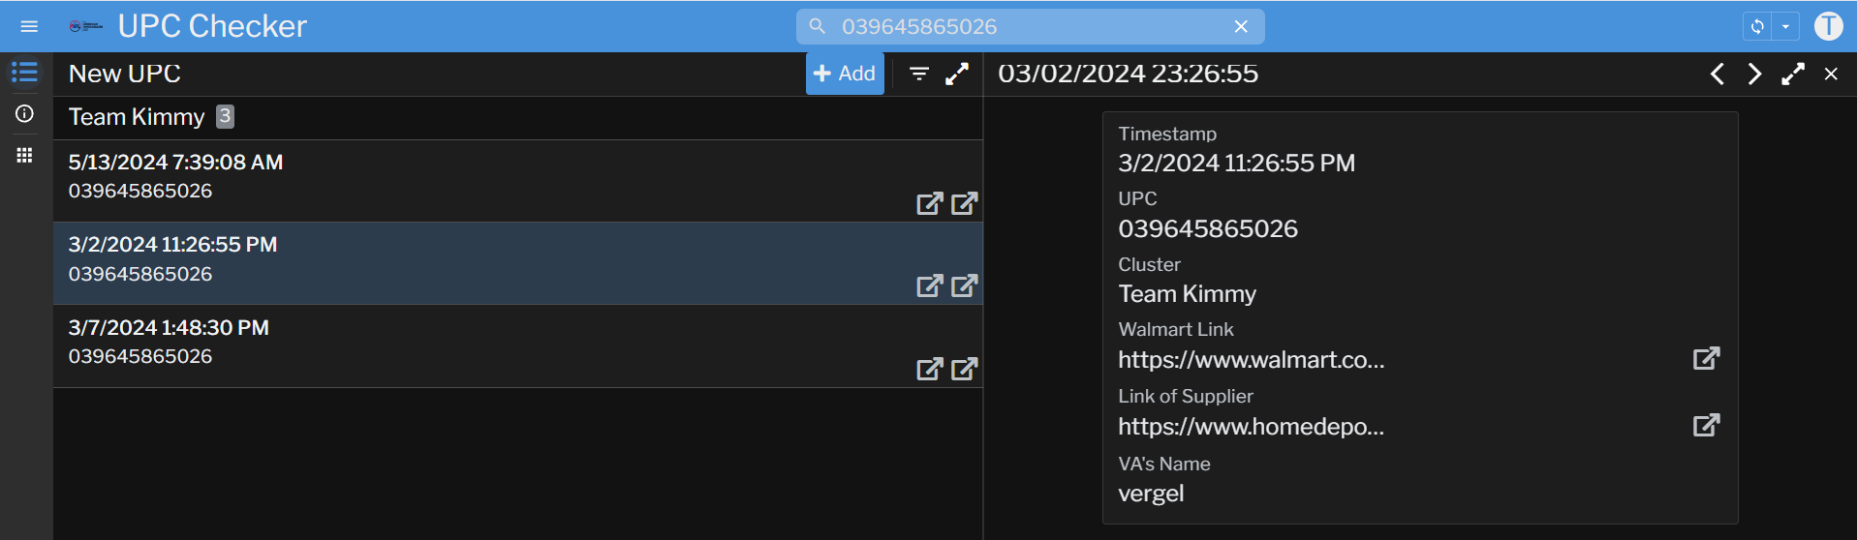This screenshot has height=540, width=1857.
Task: Open the info sidebar icon
Action: [24, 114]
